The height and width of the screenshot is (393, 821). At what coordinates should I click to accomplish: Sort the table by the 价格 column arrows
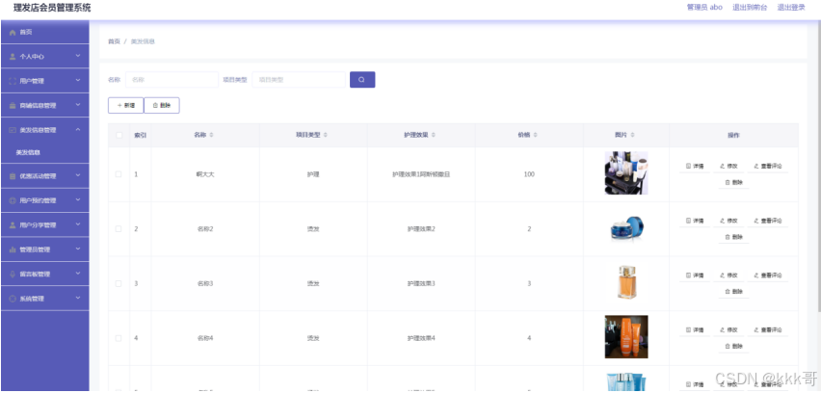click(x=535, y=135)
